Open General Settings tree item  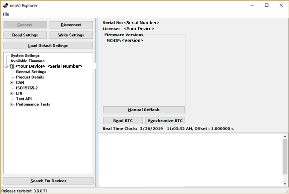pyautogui.click(x=31, y=72)
